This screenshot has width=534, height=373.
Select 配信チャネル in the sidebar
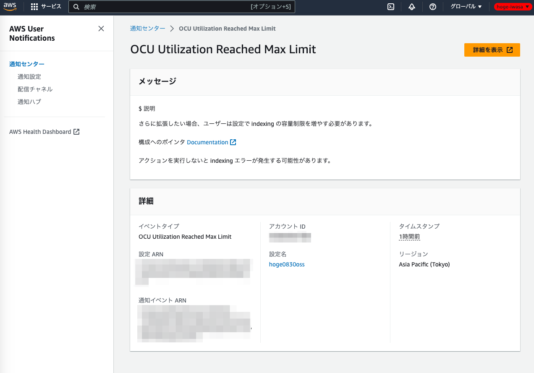coord(35,89)
